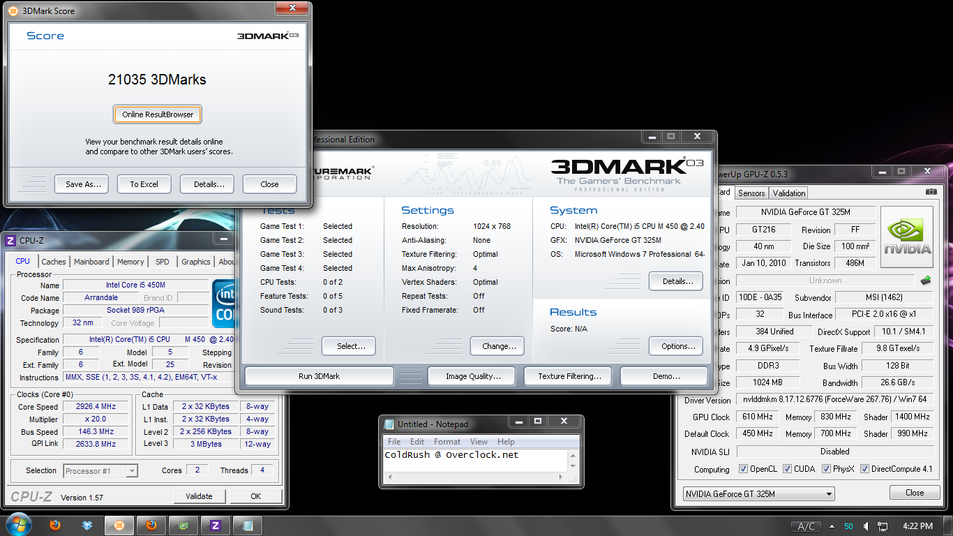The height and width of the screenshot is (536, 953).
Task: Open the Windows Start orb
Action: 17,525
